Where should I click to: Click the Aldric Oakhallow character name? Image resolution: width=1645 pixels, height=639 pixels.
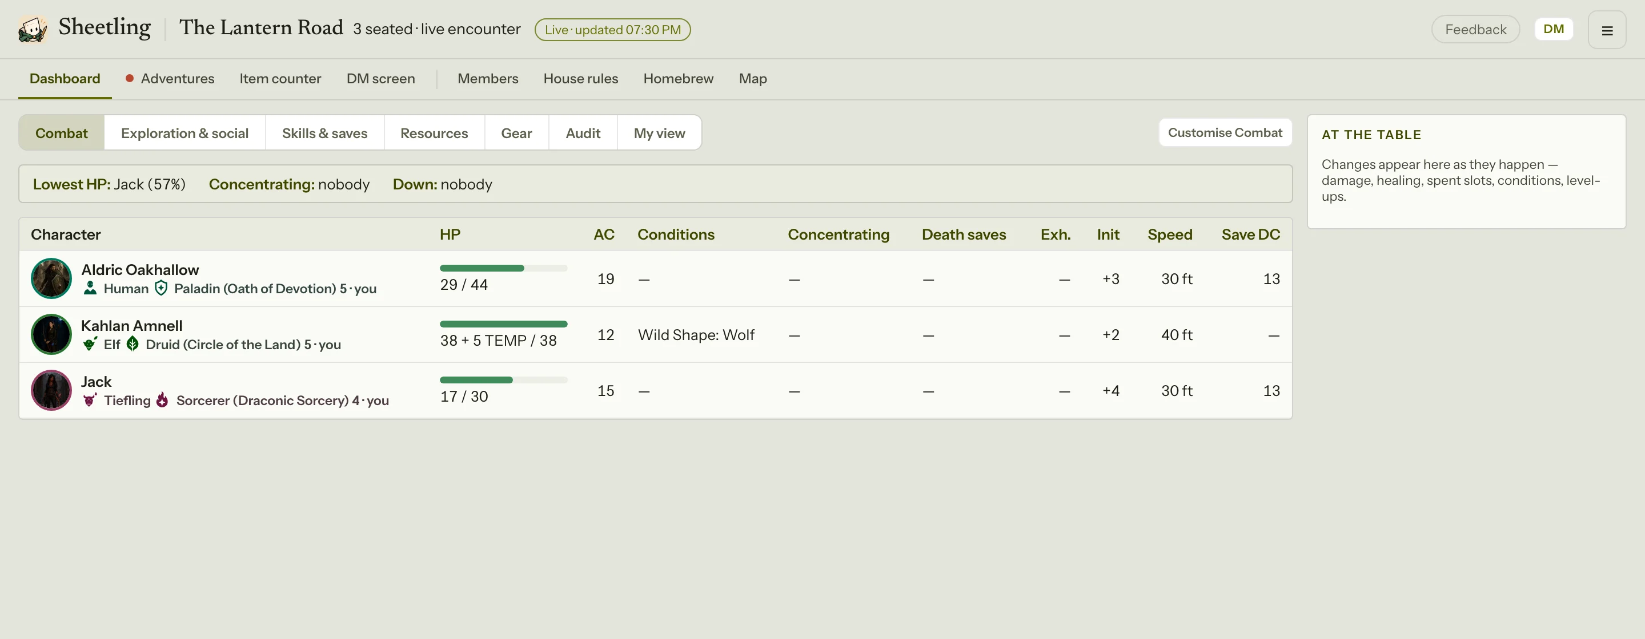tap(140, 270)
